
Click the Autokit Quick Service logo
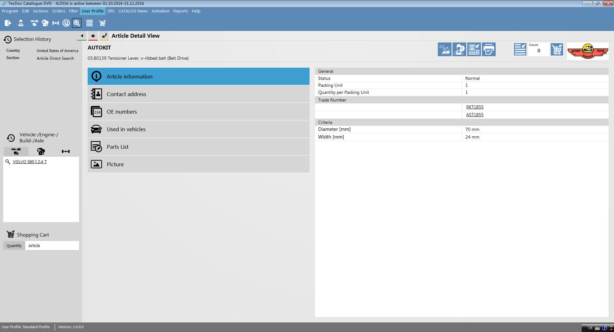588,51
